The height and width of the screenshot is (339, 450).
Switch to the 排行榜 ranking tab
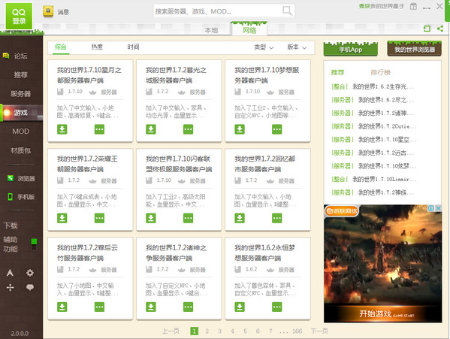[380, 72]
